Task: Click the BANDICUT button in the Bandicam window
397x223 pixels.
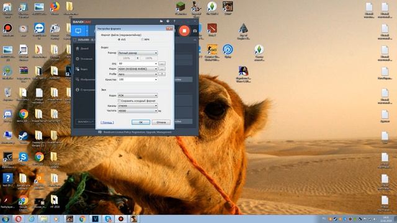Action: pyautogui.click(x=86, y=122)
